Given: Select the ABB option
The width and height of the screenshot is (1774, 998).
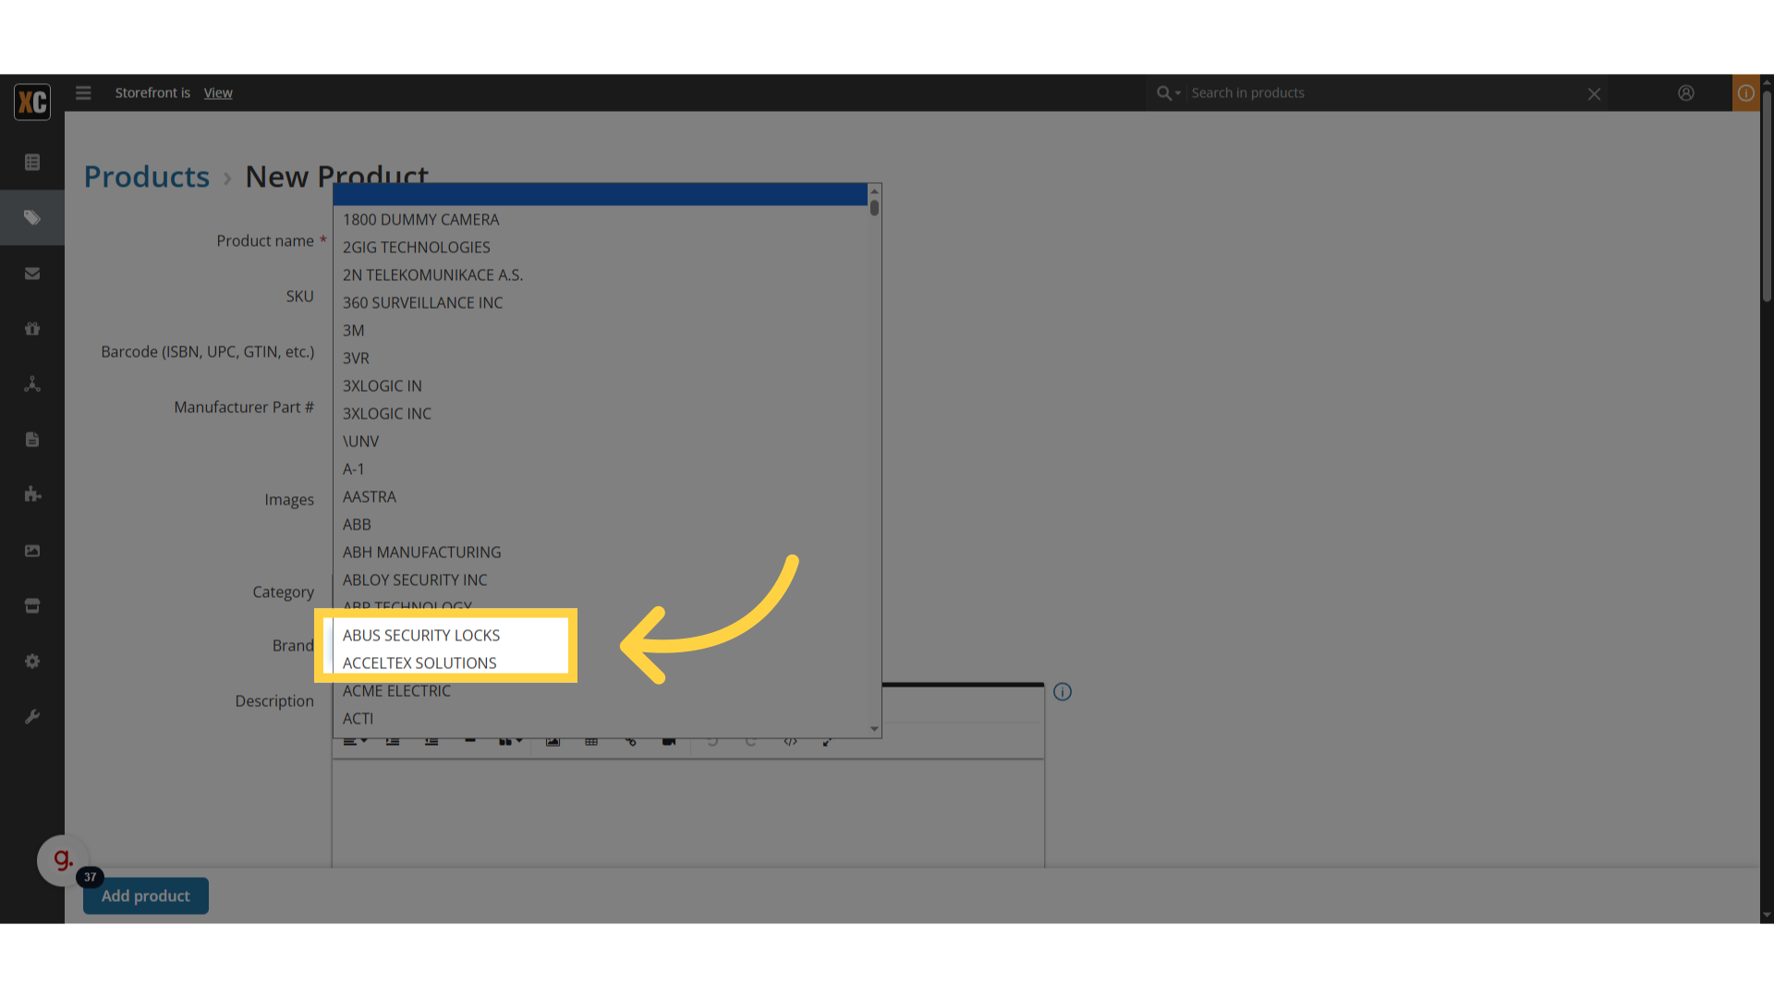Looking at the screenshot, I should (601, 525).
